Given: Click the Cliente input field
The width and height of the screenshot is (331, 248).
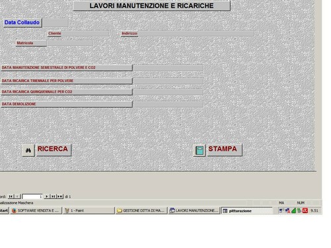Looking at the screenshot, I should (x=85, y=34).
